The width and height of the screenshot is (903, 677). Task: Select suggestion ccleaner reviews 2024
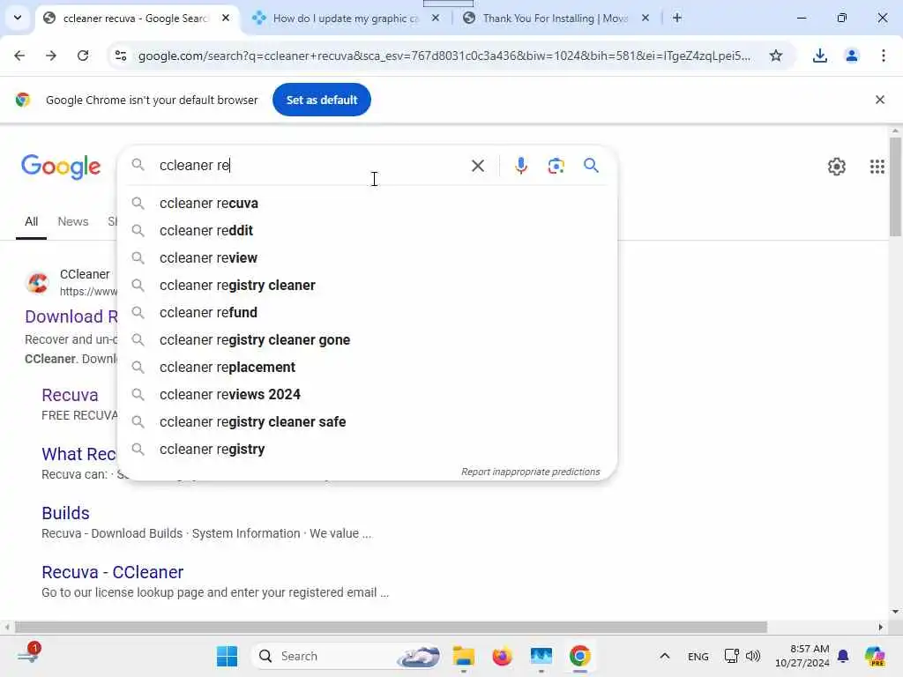click(367, 394)
